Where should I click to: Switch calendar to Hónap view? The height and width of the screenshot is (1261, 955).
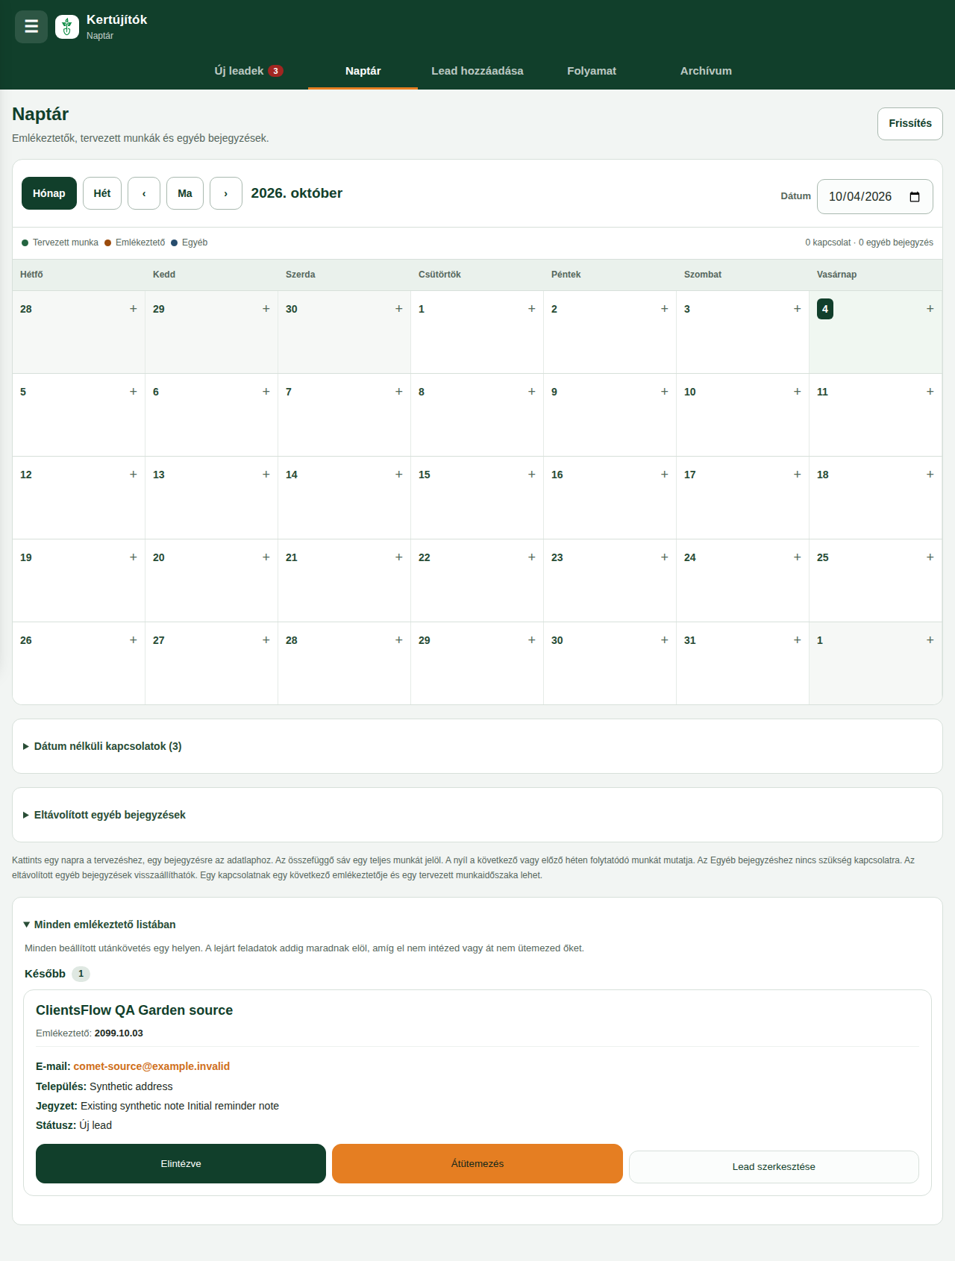(x=49, y=193)
